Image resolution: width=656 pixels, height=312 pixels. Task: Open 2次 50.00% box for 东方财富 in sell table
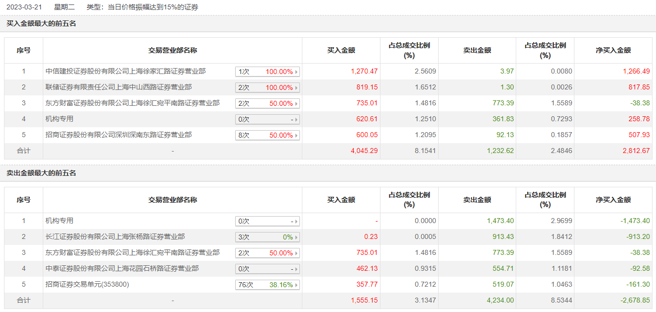[x=268, y=253]
